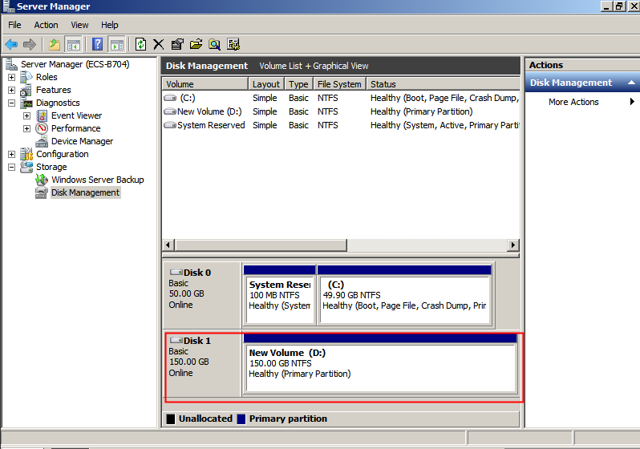Viewport: 640px width, 449px height.
Task: Click the Back arrow toolbar icon
Action: pos(11,44)
